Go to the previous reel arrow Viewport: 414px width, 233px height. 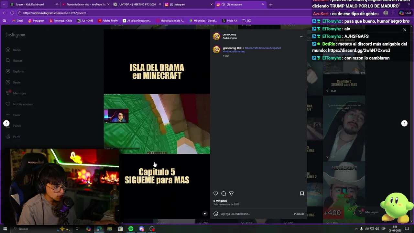click(6, 123)
